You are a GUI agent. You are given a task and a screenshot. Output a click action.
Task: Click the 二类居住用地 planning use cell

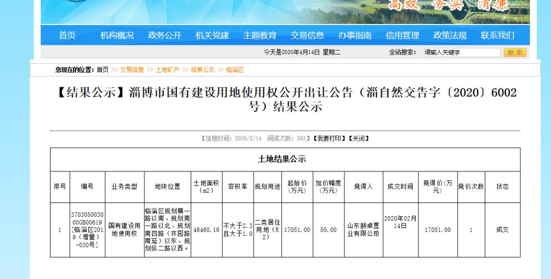click(x=267, y=230)
